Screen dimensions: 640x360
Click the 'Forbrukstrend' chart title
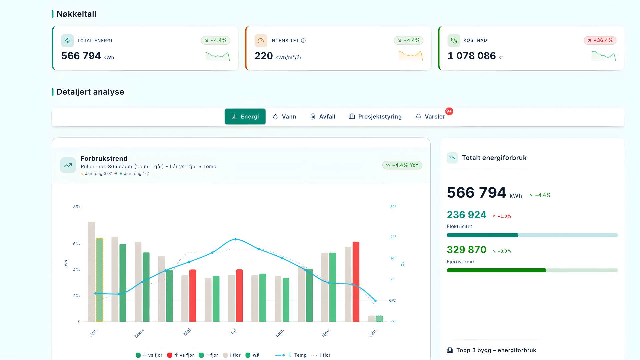pos(104,159)
